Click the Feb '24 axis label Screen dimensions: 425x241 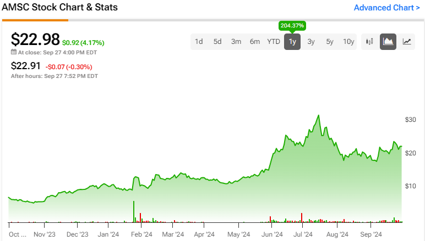141,234
